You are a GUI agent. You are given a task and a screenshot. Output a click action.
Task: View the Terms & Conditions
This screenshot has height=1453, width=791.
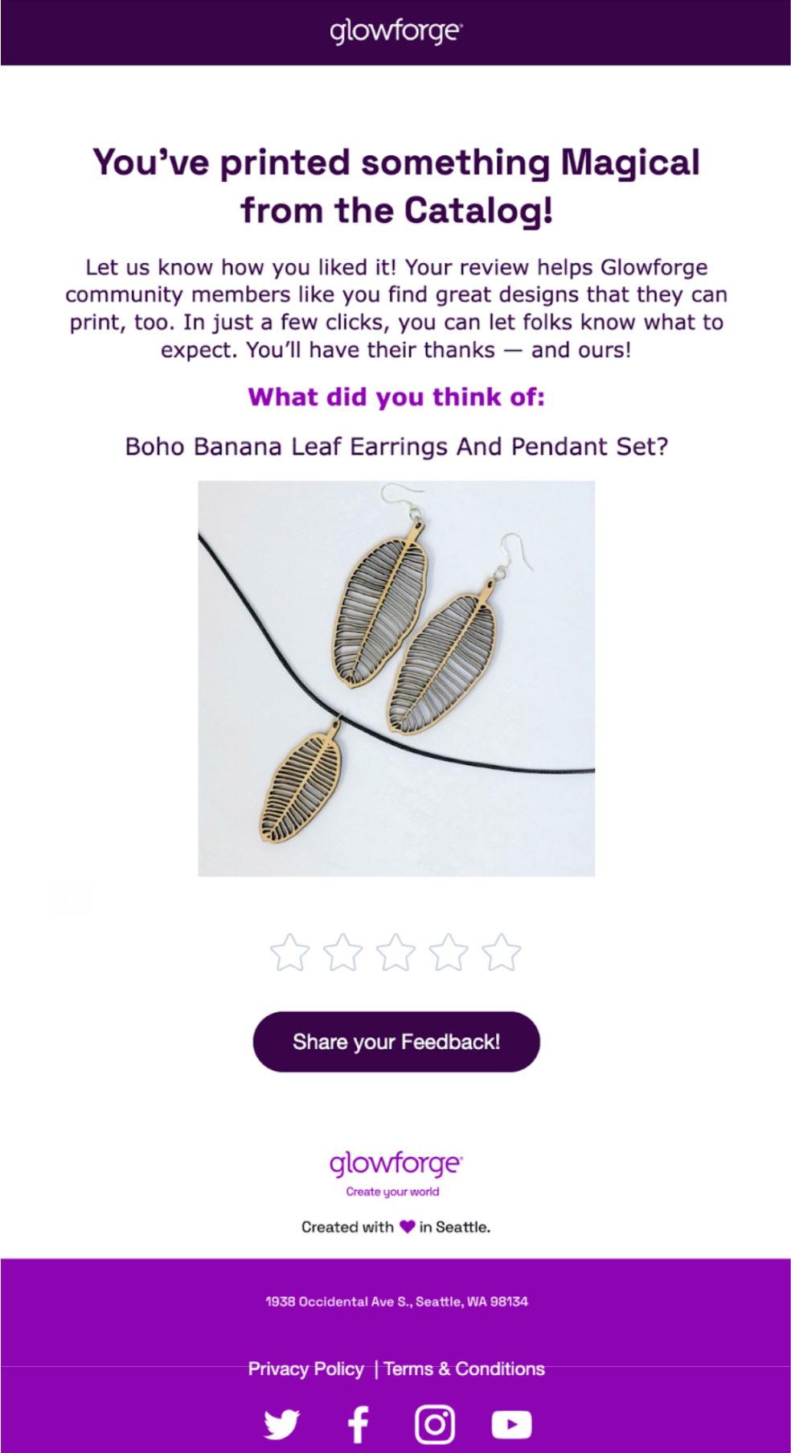(465, 1369)
